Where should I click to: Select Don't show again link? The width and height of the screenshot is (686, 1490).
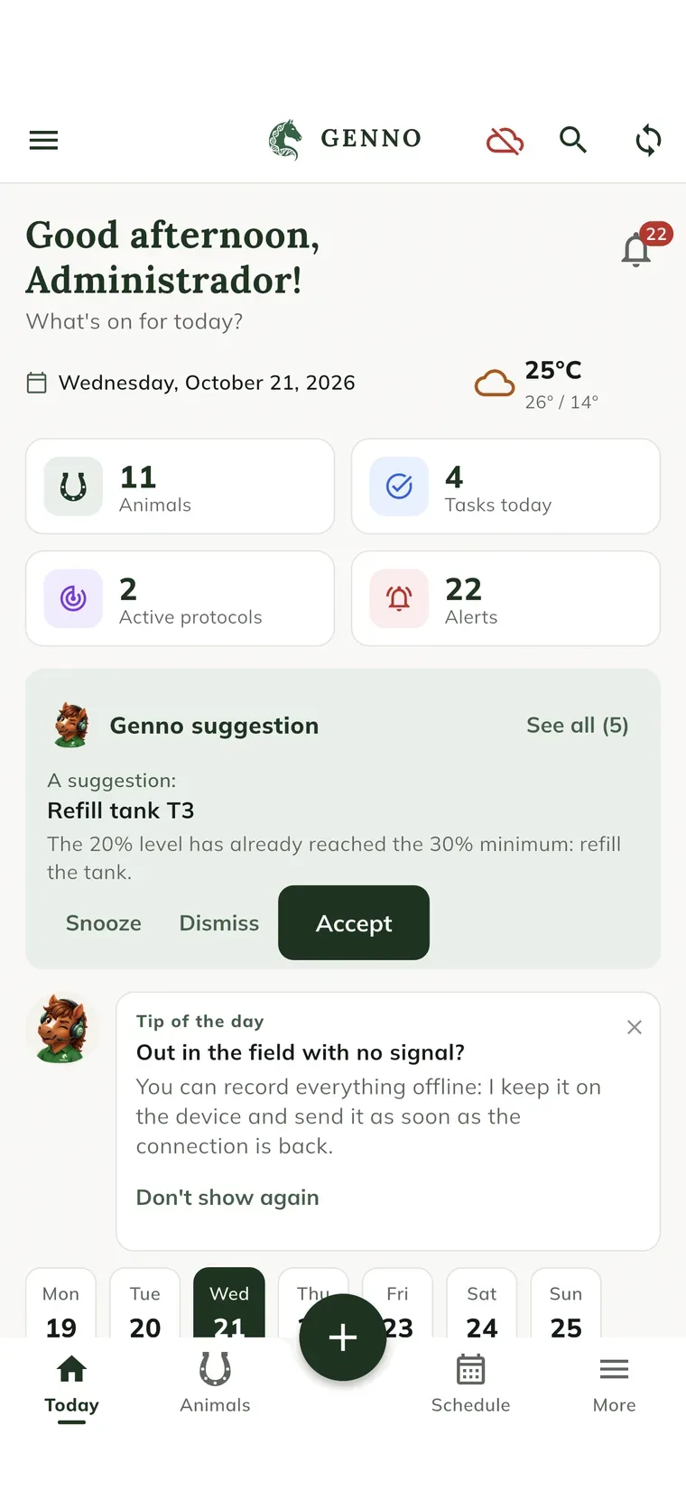(x=227, y=1198)
